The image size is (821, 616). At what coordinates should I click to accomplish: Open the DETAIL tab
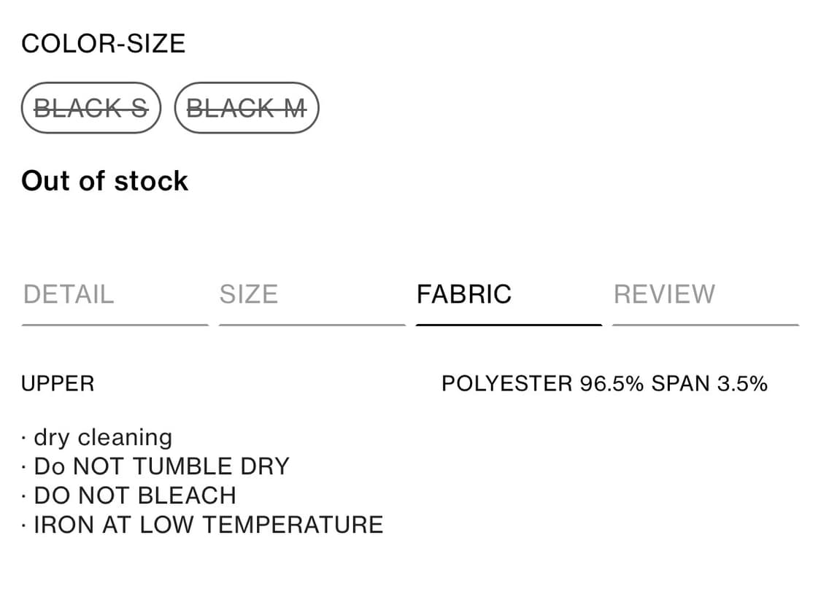[69, 294]
